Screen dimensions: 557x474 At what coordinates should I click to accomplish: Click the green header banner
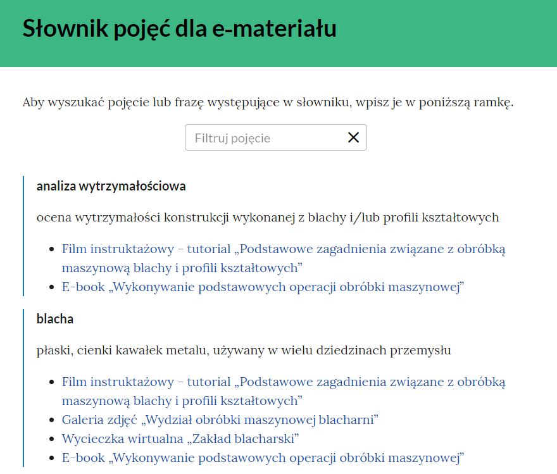pyautogui.click(x=443, y=32)
